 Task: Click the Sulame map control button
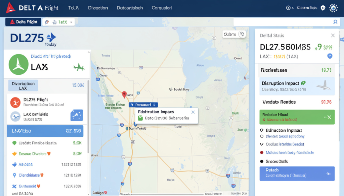[x=234, y=35]
